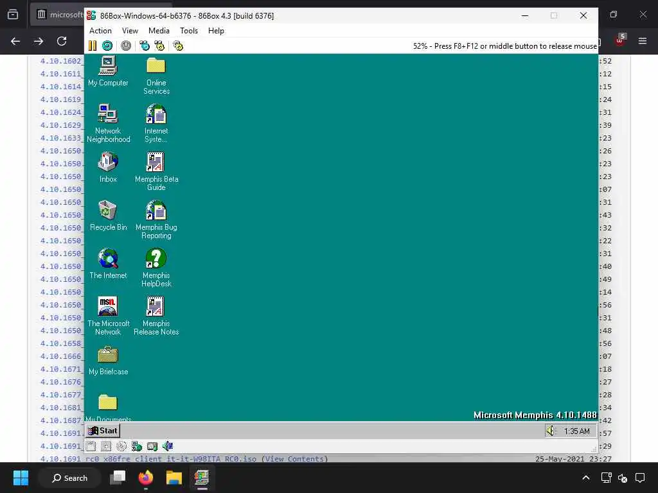Select the Internet Syste... shortcut icon
Viewport: 658px width, 493px height.
point(156,123)
